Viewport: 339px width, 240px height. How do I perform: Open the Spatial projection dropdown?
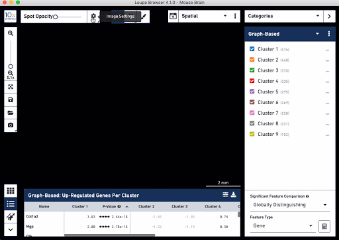point(204,16)
